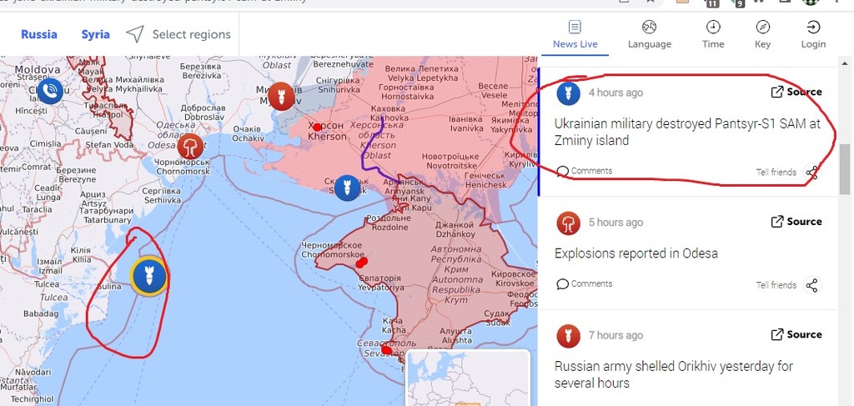Click the blue bomb marker near Skadovsk
The height and width of the screenshot is (406, 854).
[347, 188]
